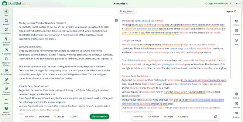Screen dimensions: 243x122
Task: Select the Concise mode for the input text
Action: coord(59,117)
